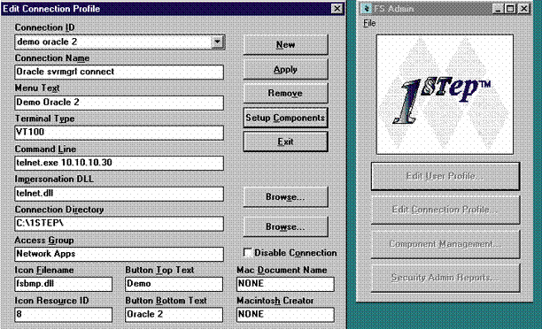Click the Connection Directory field C:\1STEP\
Screen dimensions: 542x329
pyautogui.click(x=119, y=224)
